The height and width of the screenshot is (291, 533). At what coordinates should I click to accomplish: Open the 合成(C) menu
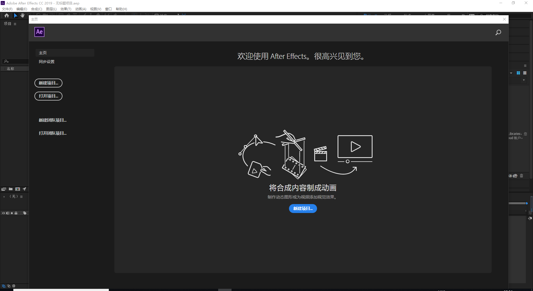37,9
